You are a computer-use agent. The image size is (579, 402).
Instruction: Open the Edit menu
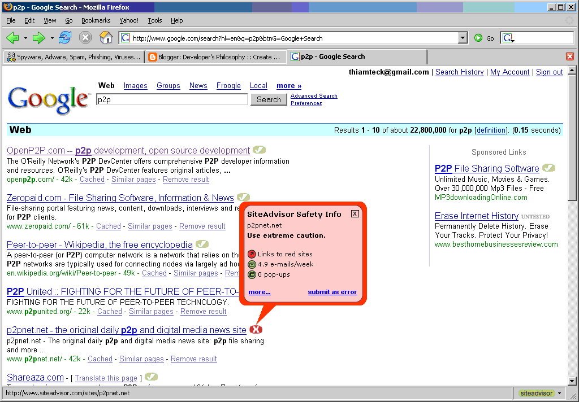pyautogui.click(x=29, y=20)
